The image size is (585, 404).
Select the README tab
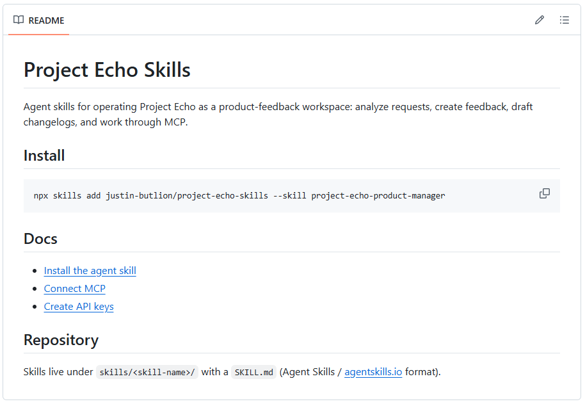pos(39,20)
